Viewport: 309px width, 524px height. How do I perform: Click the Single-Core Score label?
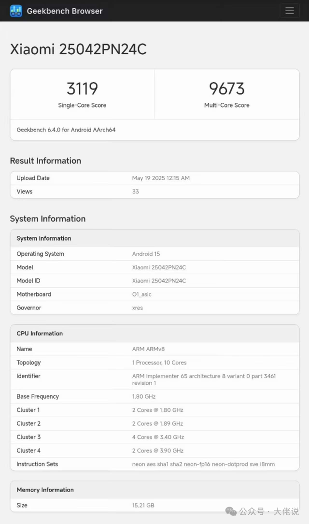point(82,105)
